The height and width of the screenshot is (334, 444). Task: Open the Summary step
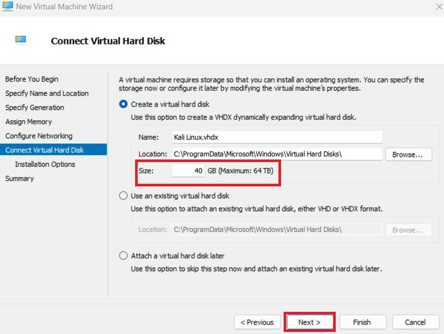19,178
